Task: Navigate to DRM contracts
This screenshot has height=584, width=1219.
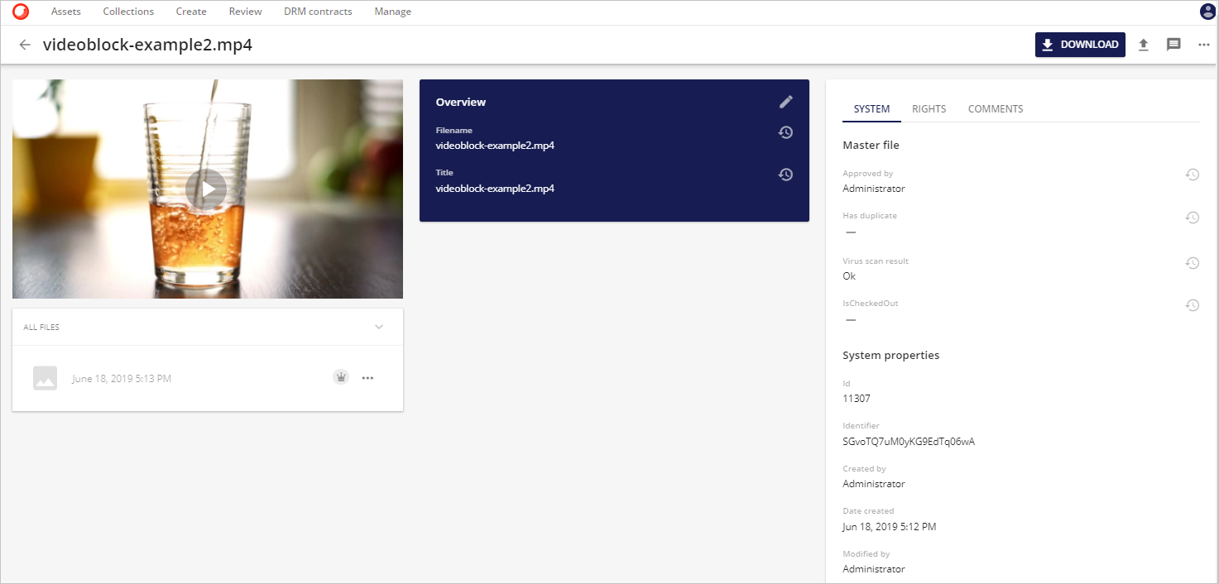Action: pyautogui.click(x=318, y=11)
